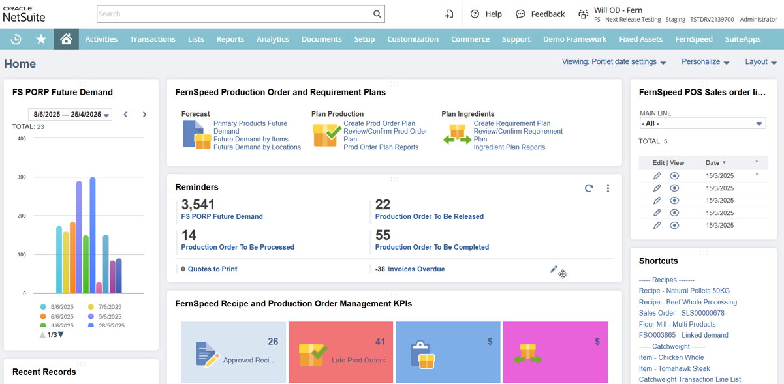The image size is (784, 384).
Task: Expand Viewing: Portlet date settings menu
Action: pos(614,62)
